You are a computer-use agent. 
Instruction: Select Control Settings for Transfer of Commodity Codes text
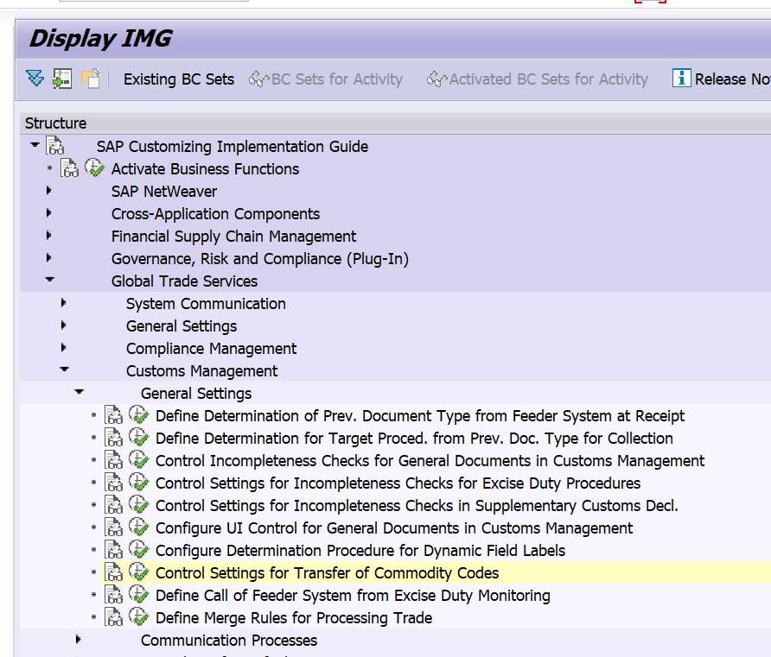[327, 573]
